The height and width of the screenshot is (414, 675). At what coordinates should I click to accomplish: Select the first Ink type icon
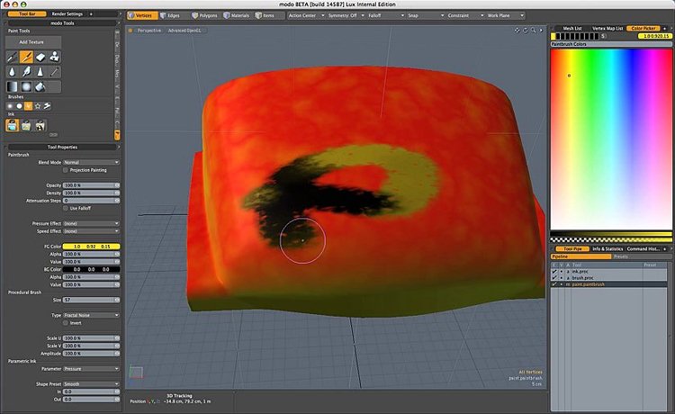(x=13, y=125)
